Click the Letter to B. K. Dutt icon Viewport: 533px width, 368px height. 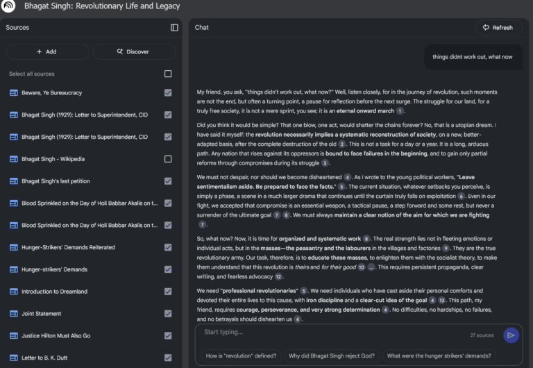pos(13,358)
